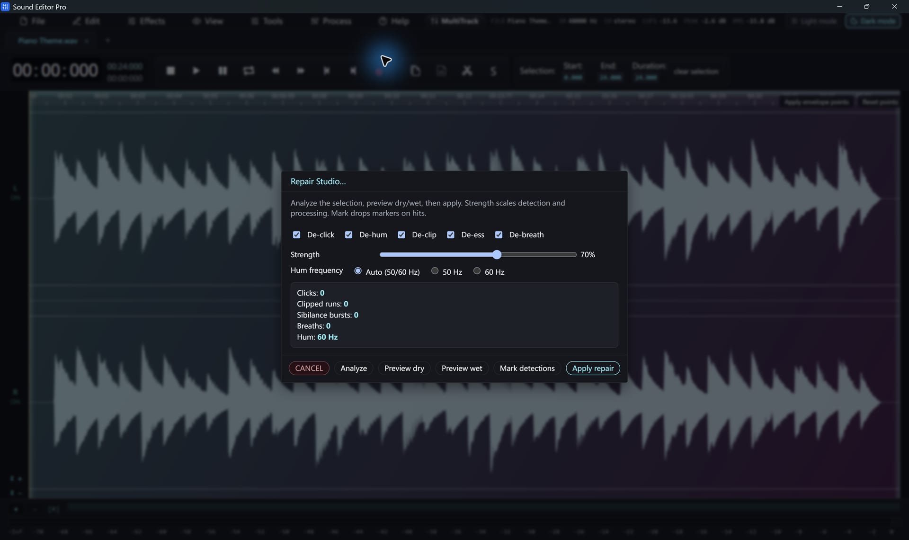Screen dimensions: 909x540
Task: Open the Edit menu
Action: tap(87, 21)
